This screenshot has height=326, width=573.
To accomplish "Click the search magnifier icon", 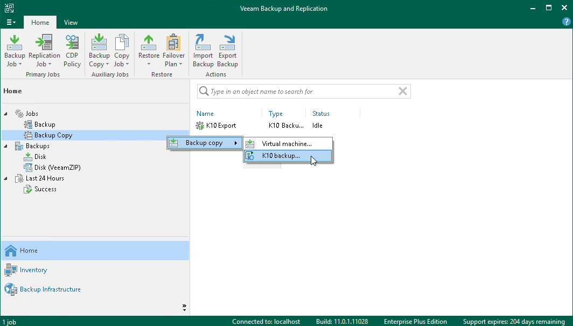I will tap(204, 91).
